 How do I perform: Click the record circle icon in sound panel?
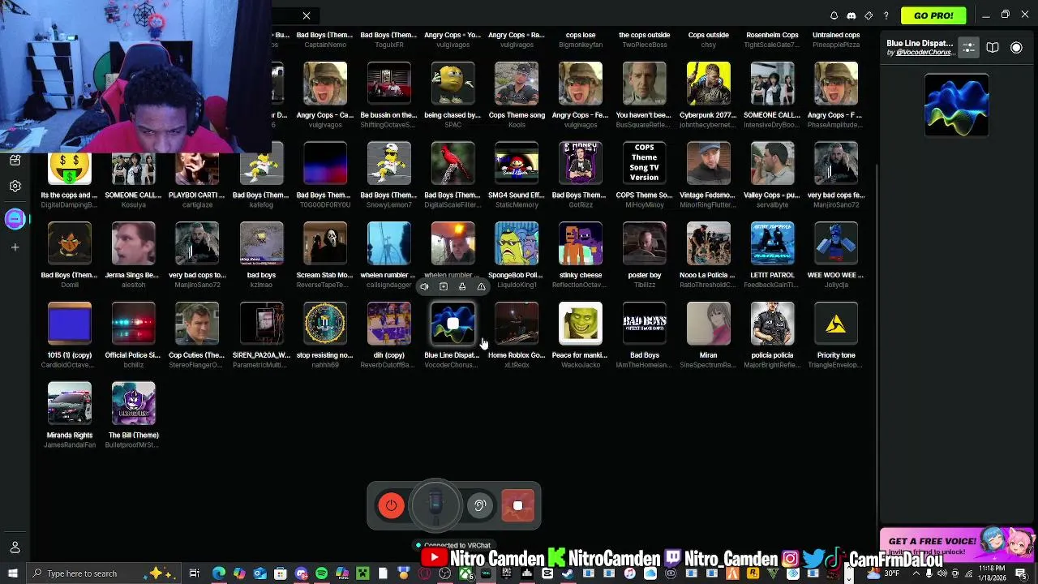pos(1016,48)
